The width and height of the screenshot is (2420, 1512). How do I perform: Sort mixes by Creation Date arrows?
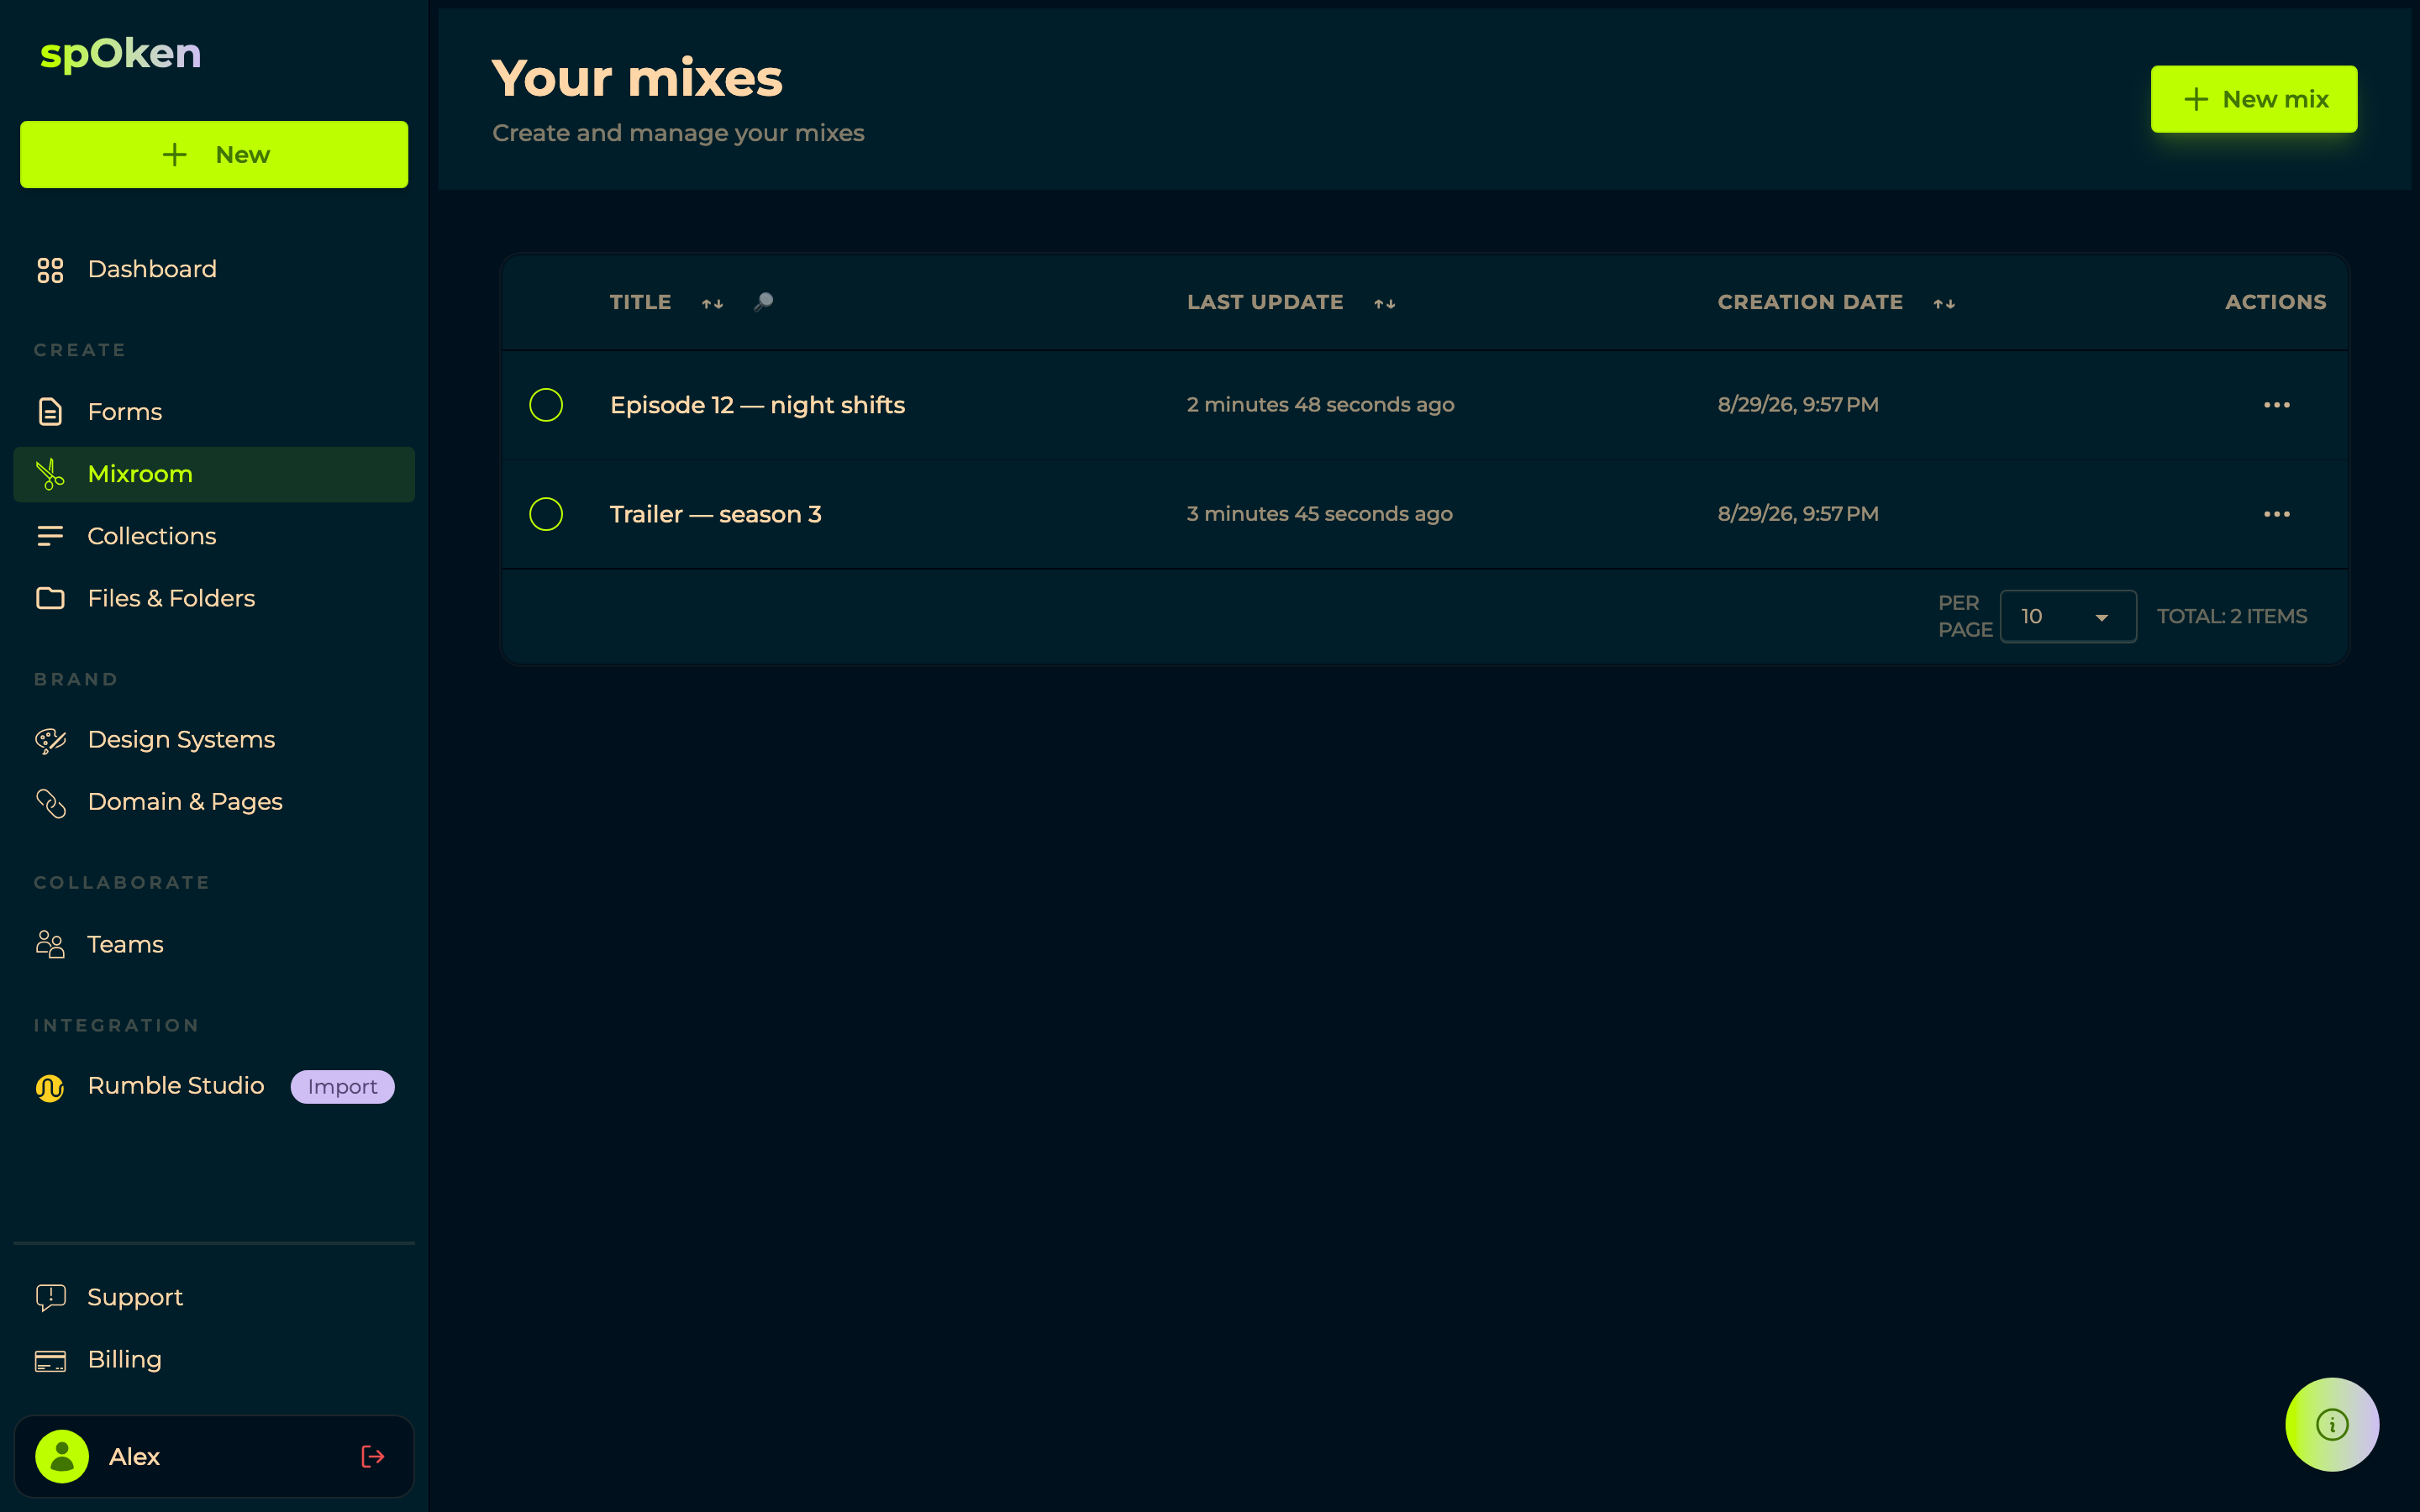tap(1944, 303)
